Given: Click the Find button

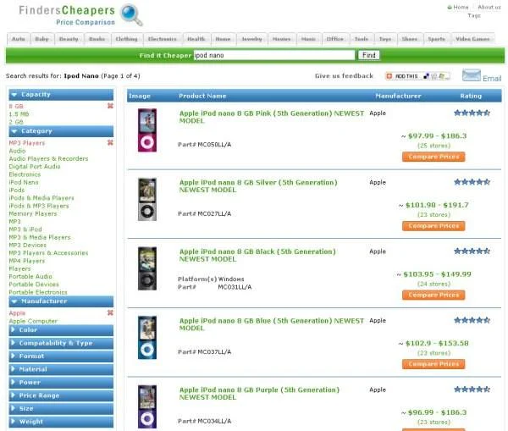Looking at the screenshot, I should click(368, 55).
